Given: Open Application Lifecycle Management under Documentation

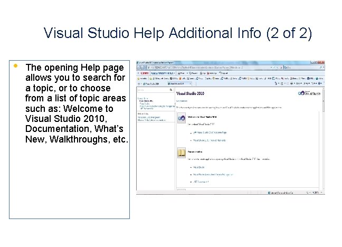Looking at the screenshot, I should click(213, 175).
